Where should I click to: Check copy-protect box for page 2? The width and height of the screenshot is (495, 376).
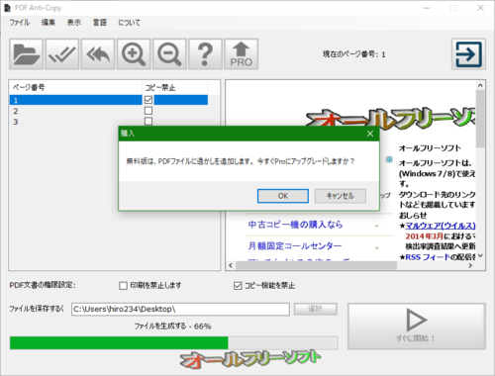pyautogui.click(x=148, y=111)
